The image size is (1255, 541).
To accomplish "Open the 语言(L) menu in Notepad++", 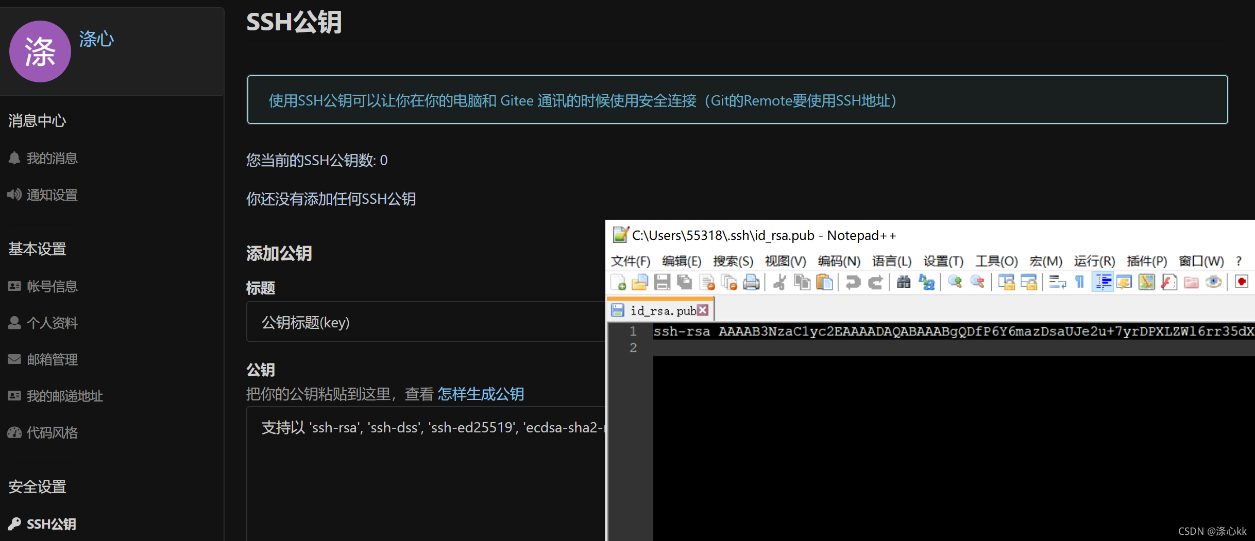I will coord(892,261).
